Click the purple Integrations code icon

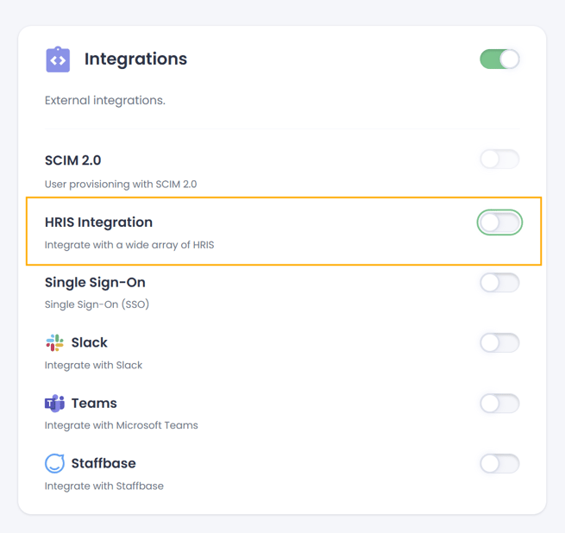(58, 60)
